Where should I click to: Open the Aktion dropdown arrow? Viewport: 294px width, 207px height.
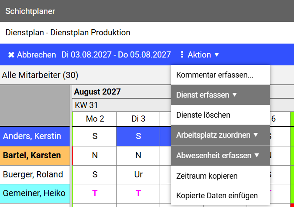tap(217, 54)
